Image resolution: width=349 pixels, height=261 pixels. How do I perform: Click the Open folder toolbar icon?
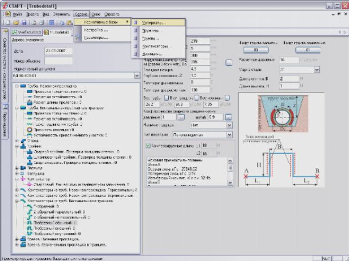click(15, 22)
